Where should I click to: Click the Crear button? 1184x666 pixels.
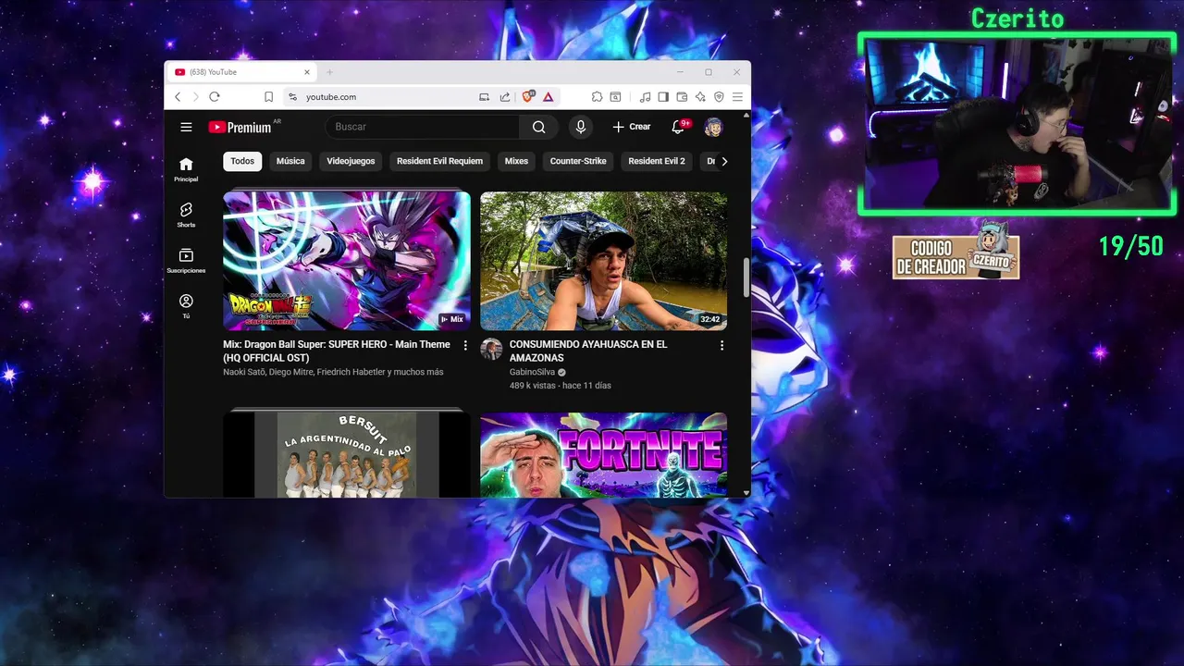(x=632, y=127)
